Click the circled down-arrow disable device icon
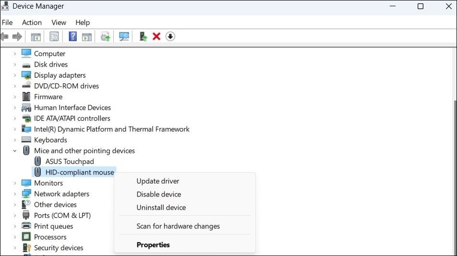This screenshot has height=256, width=457. (x=170, y=36)
